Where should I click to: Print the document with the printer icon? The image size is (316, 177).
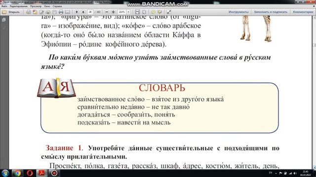61,12
